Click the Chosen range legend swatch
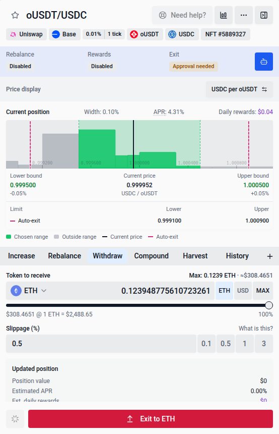This screenshot has width=279, height=434. (9, 237)
